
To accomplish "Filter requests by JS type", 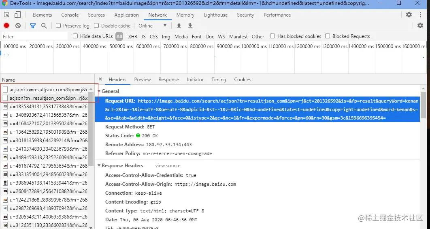I will tap(143, 36).
